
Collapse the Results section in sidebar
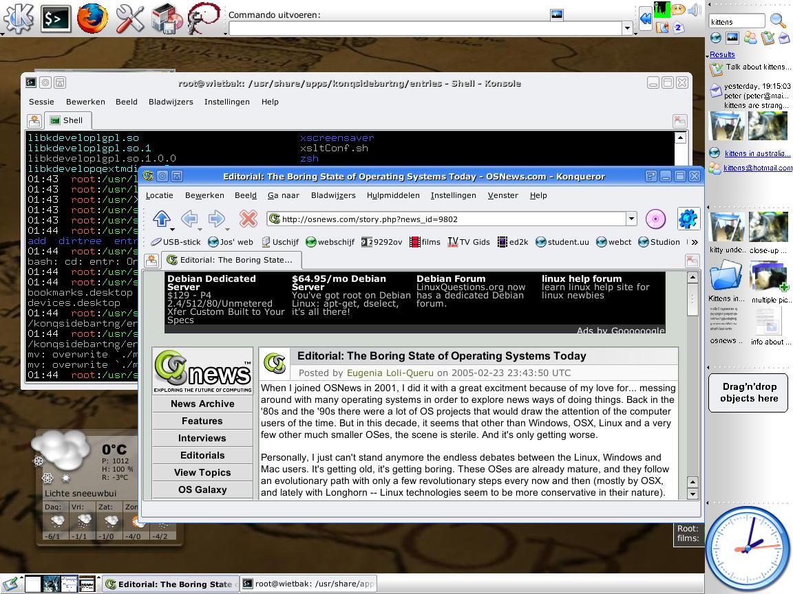pos(708,55)
